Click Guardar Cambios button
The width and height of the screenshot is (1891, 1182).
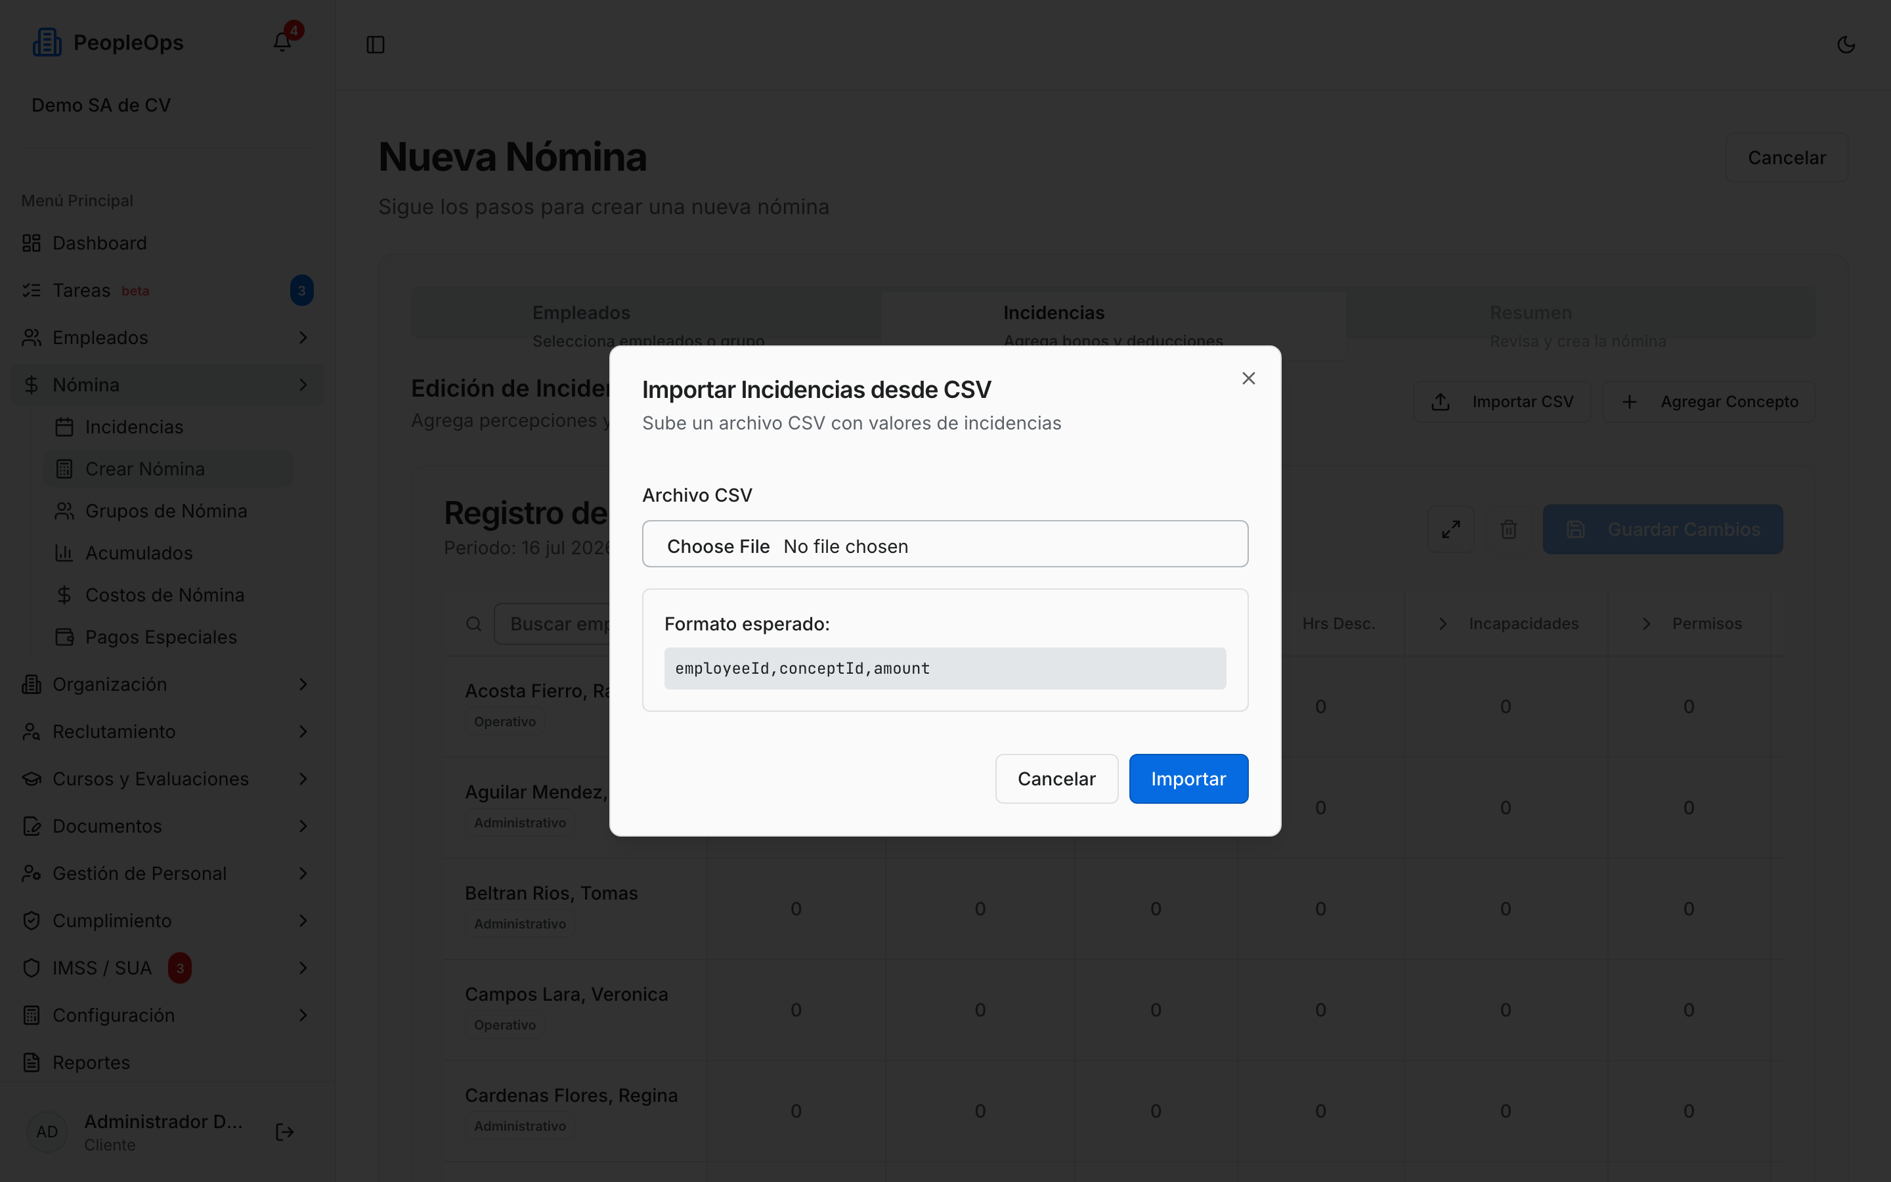point(1662,529)
